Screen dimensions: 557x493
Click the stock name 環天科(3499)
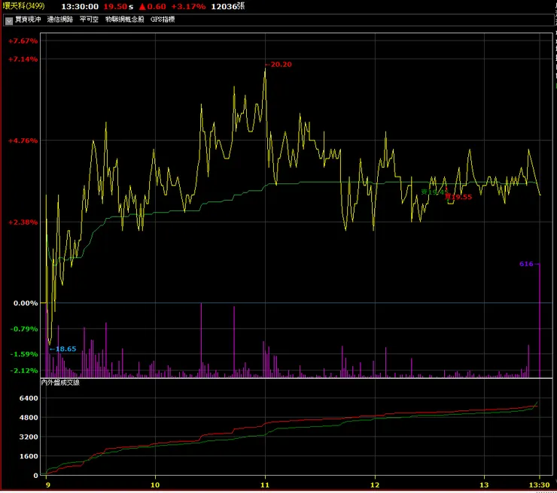(x=24, y=6)
